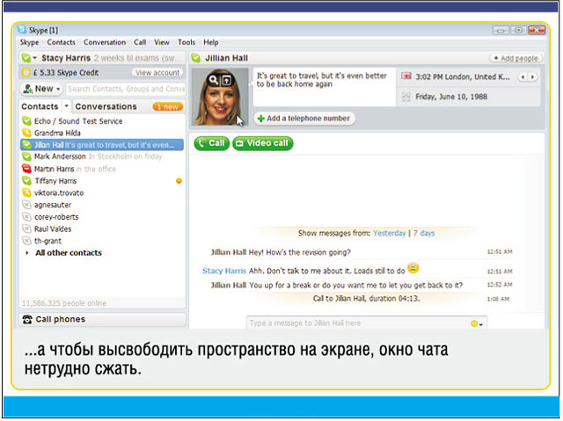Open the View menu
This screenshot has height=421, width=563.
tap(162, 42)
